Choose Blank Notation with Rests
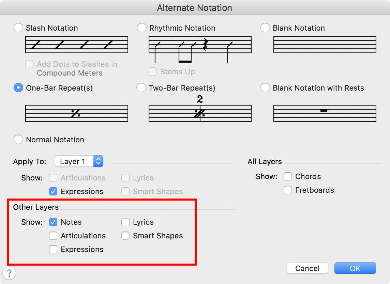Viewport: 390px width, 284px height. click(x=265, y=88)
